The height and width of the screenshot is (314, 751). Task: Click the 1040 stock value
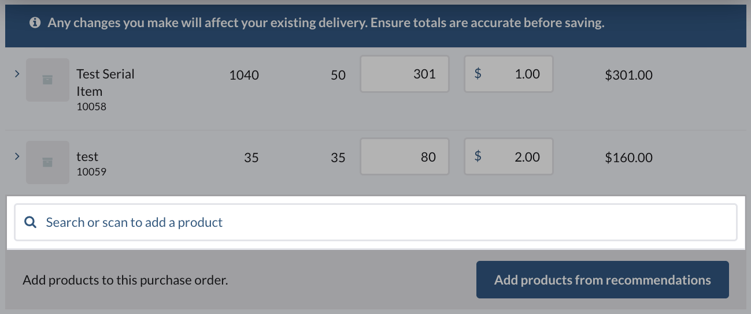(x=244, y=74)
